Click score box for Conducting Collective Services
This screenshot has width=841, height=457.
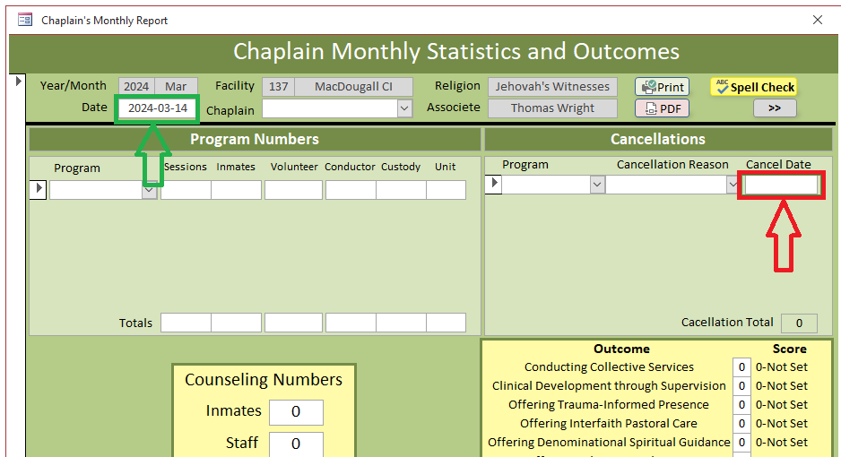click(741, 367)
